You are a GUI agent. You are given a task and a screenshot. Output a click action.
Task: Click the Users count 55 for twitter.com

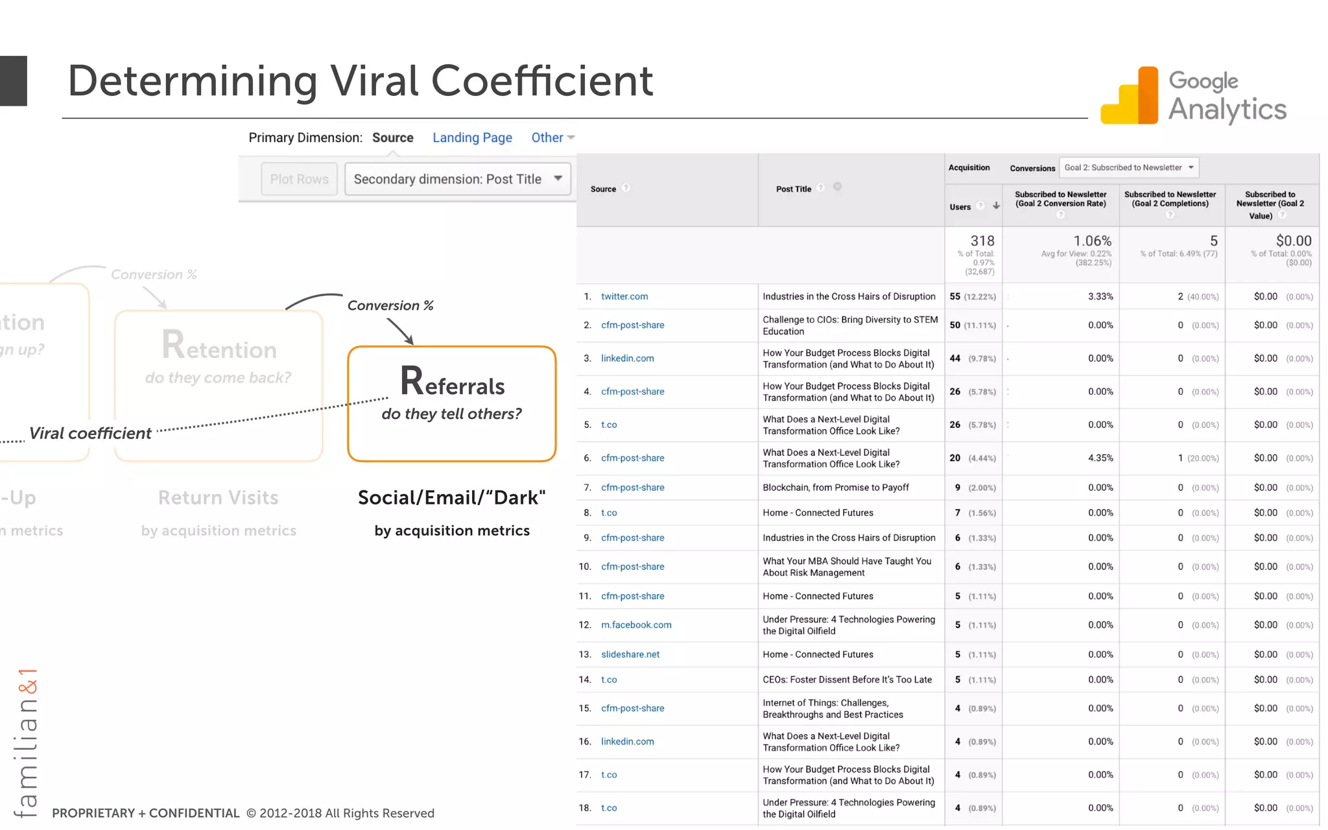954,296
